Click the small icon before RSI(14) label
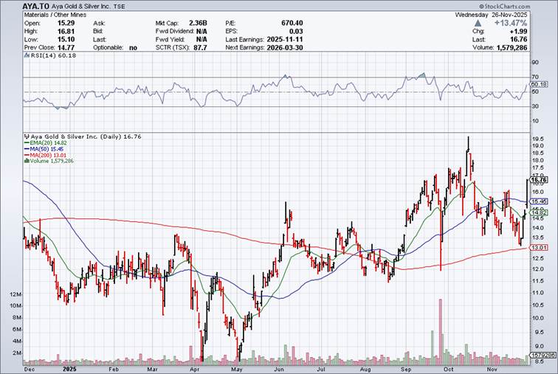 tap(27, 55)
